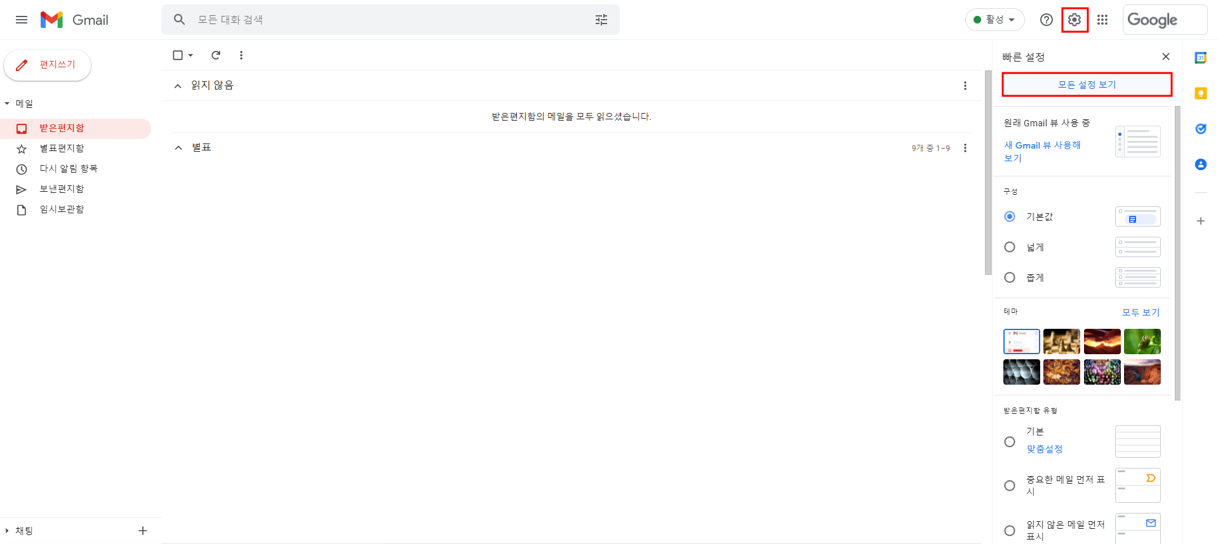1218x544 pixels.
Task: Click the quick settings panel scrollbar
Action: point(1177,253)
